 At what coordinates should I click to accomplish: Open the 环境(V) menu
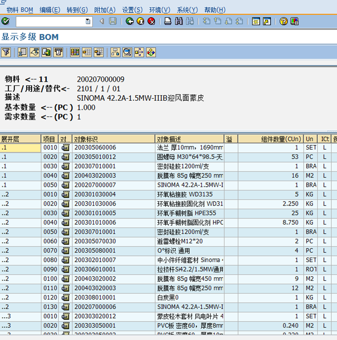coord(160,10)
